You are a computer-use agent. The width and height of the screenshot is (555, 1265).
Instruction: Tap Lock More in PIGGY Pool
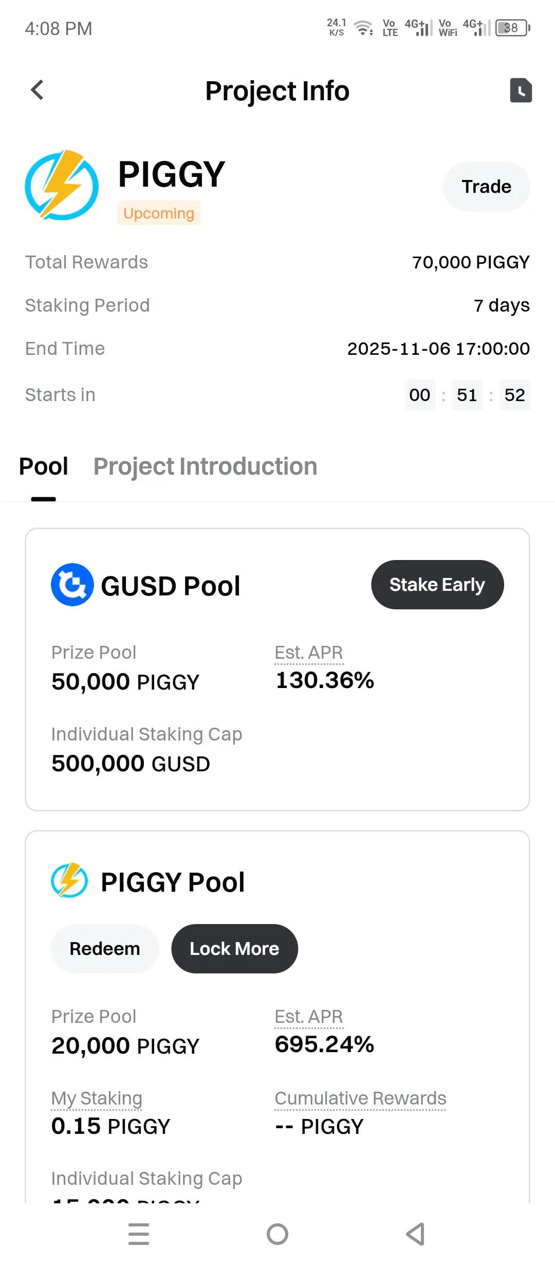(x=234, y=949)
